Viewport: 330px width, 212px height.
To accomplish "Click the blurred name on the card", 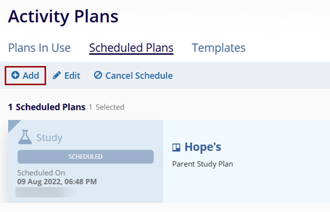I will (x=45, y=192).
